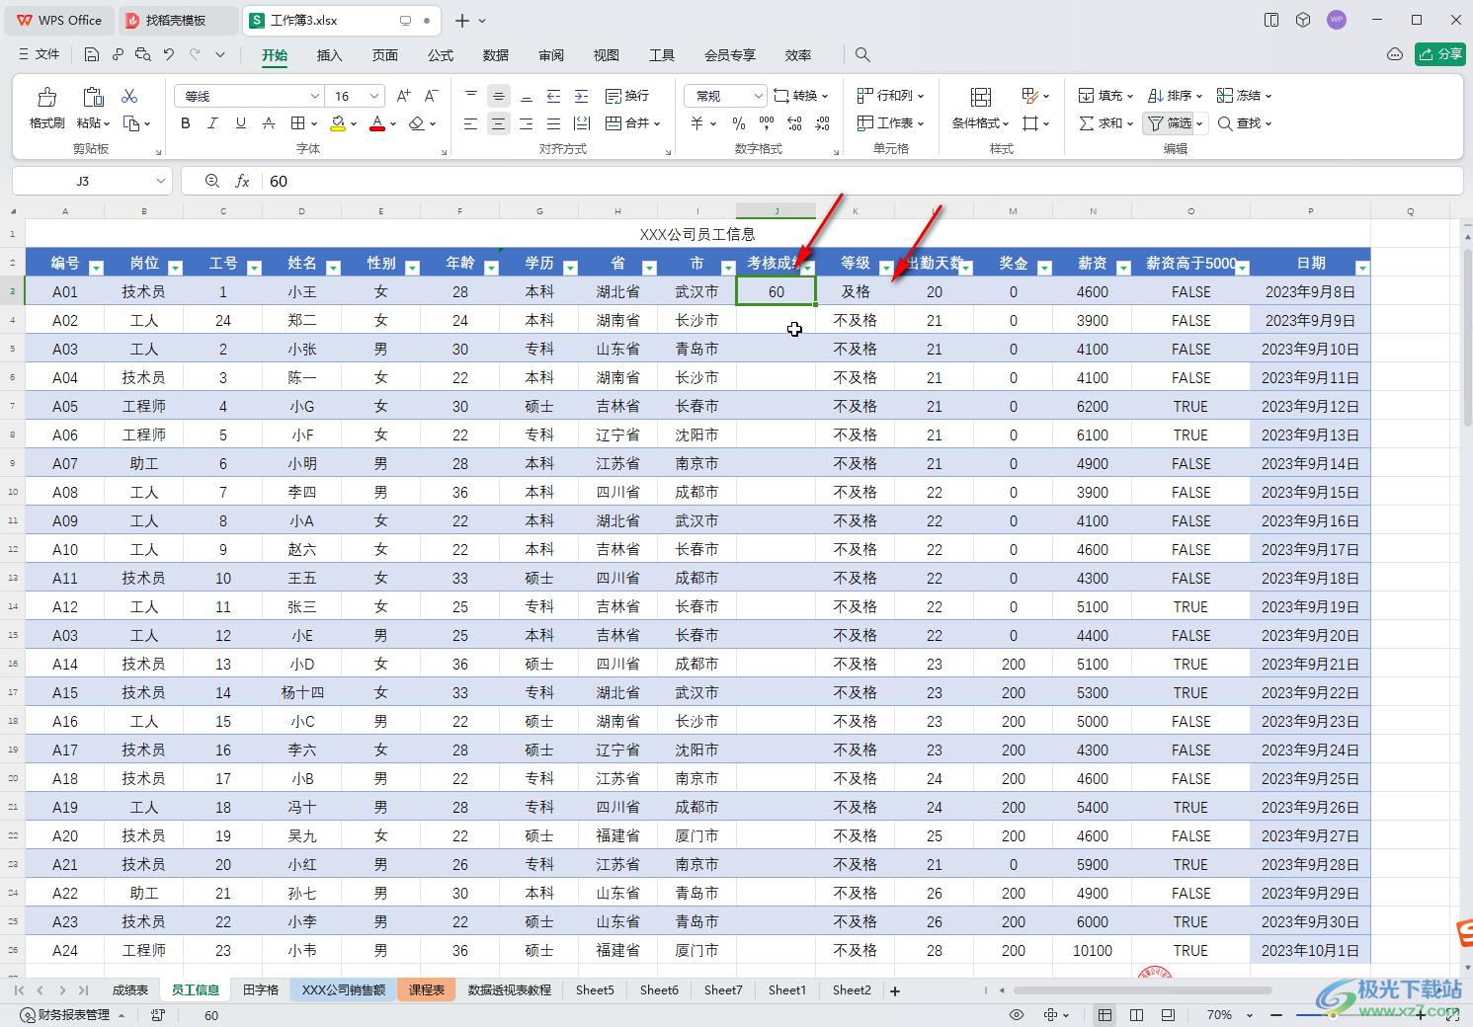
Task: Click the Sort (排序) button
Action: click(x=1175, y=96)
